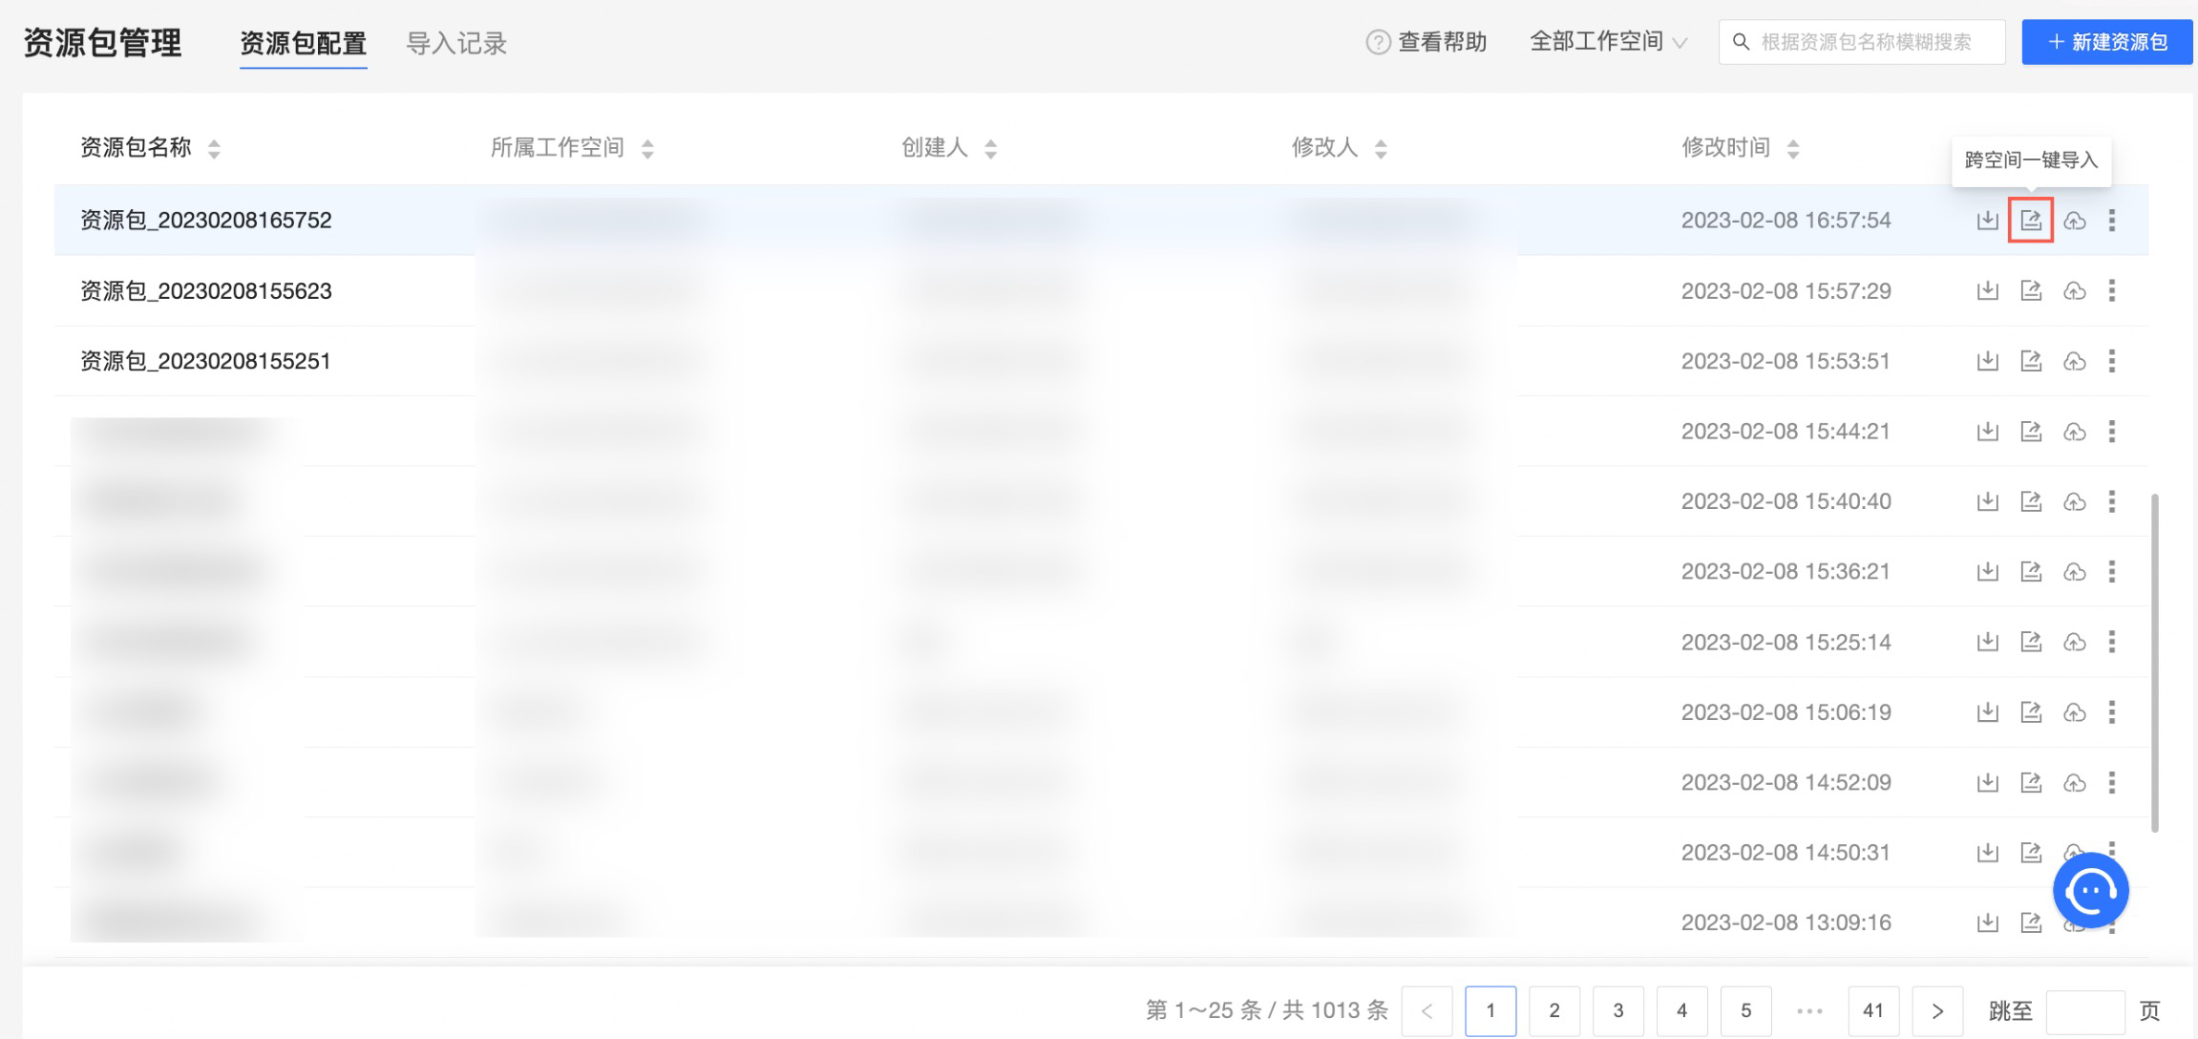Select the 资源包配置 tab
Viewport: 2198px width, 1039px height.
[x=303, y=44]
